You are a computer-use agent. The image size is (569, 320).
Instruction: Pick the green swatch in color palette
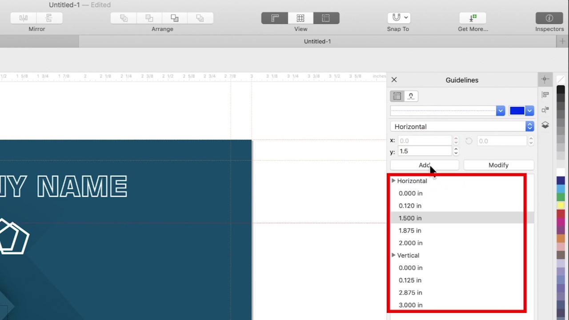[x=561, y=197]
